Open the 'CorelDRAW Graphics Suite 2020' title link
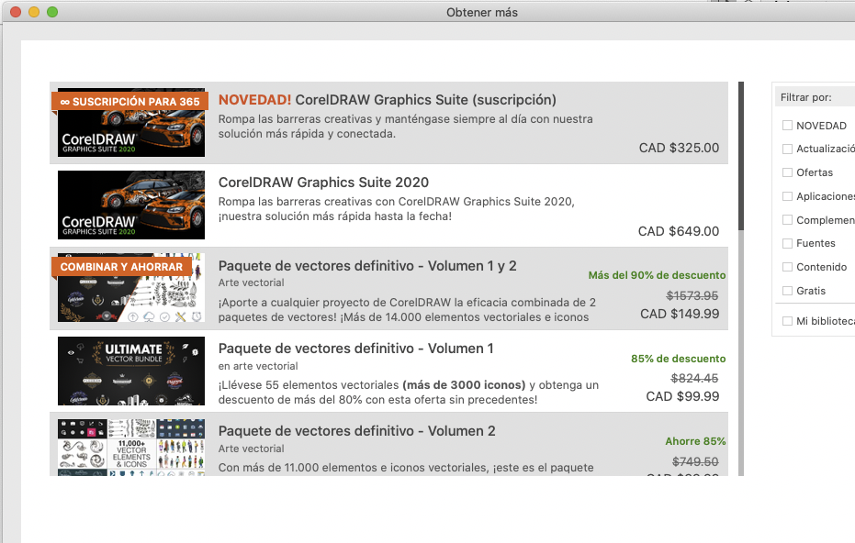 323,183
